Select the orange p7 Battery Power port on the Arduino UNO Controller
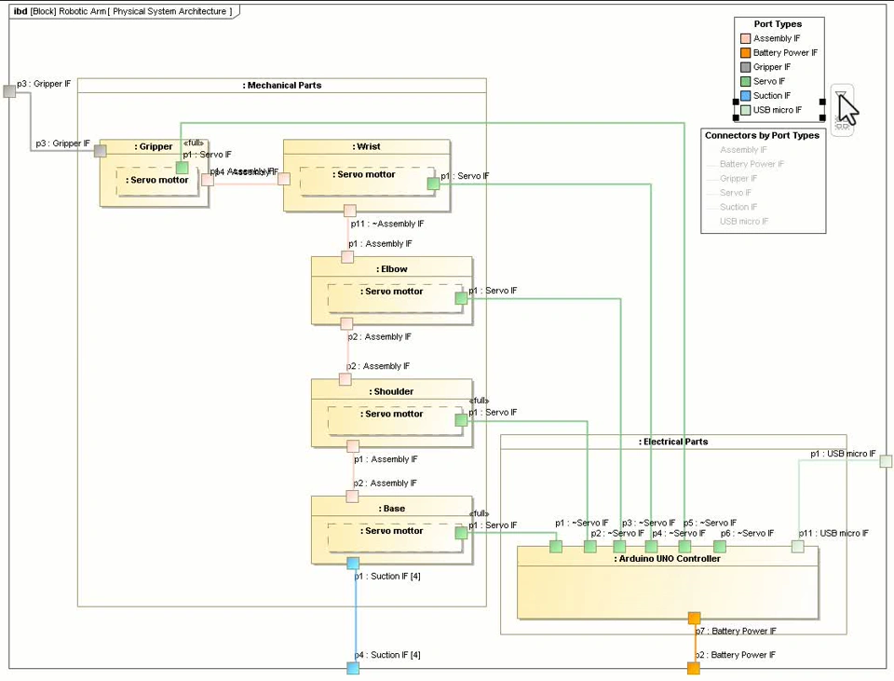 coord(694,619)
